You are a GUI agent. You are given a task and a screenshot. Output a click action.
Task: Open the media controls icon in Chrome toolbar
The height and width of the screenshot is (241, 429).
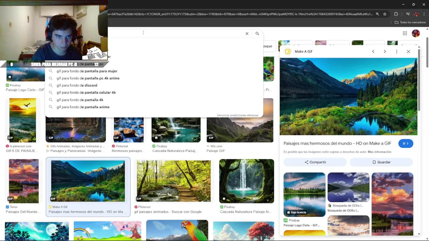pyautogui.click(x=408, y=14)
